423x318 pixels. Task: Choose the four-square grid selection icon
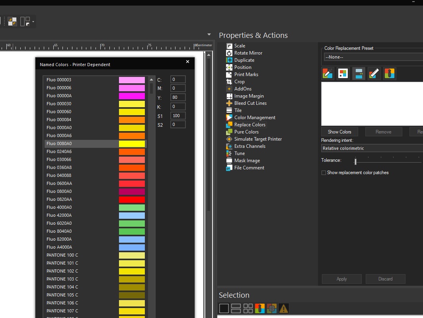(248, 308)
